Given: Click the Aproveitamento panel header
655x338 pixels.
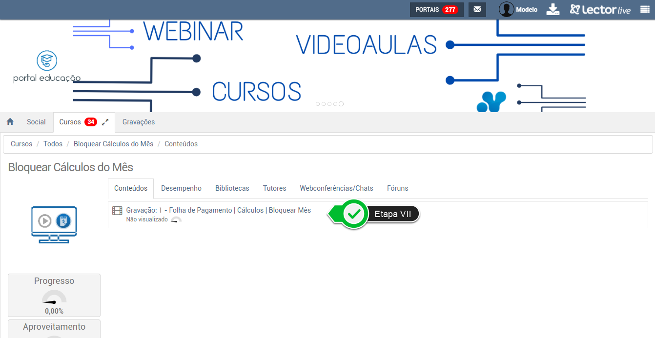Looking at the screenshot, I should click(54, 327).
